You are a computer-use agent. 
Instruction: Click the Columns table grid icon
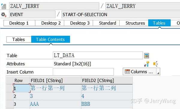pyautogui.click(x=127, y=72)
